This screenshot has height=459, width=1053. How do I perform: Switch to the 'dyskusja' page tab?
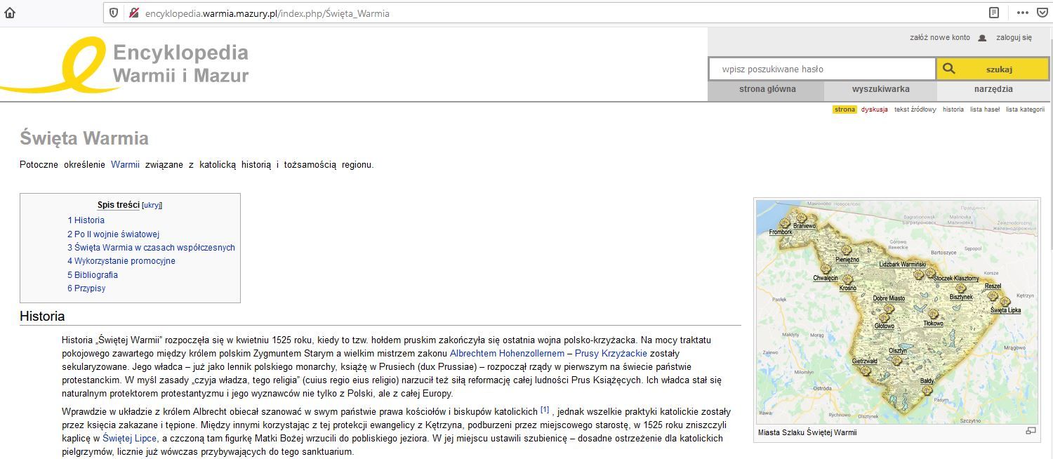click(x=874, y=109)
